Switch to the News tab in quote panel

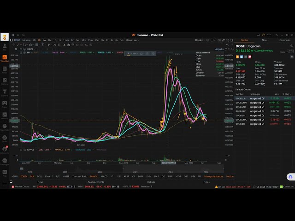[265, 40]
